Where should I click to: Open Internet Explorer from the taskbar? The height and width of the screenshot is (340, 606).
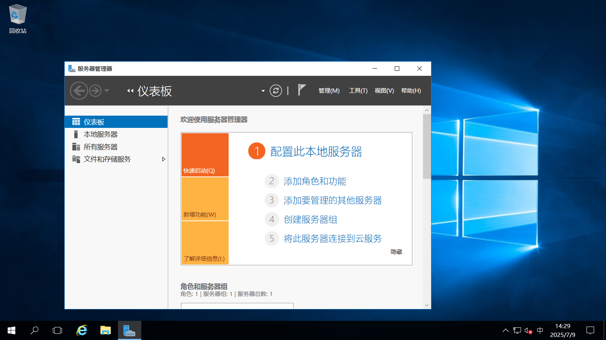(82, 330)
